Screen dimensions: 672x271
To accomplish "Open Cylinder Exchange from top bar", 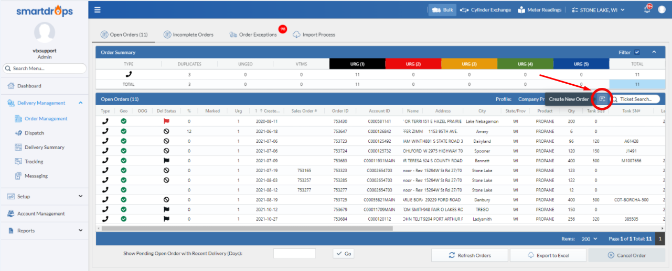I will [x=485, y=10].
